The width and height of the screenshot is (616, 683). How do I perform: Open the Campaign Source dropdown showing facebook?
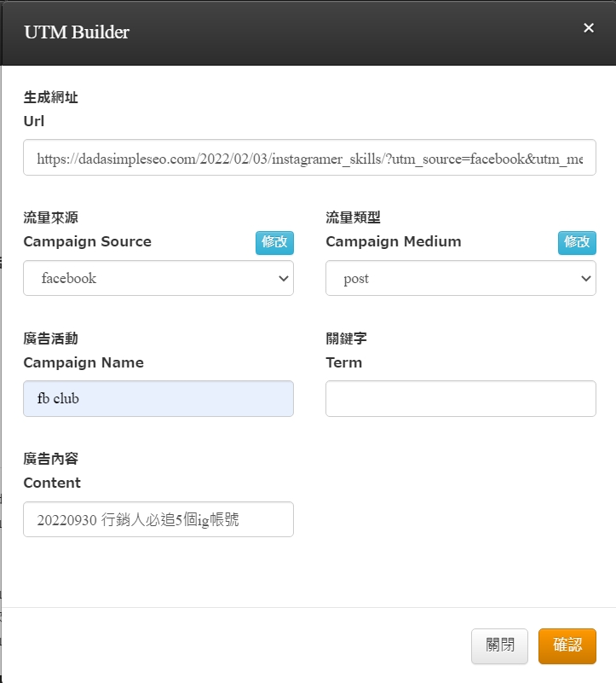pos(158,279)
